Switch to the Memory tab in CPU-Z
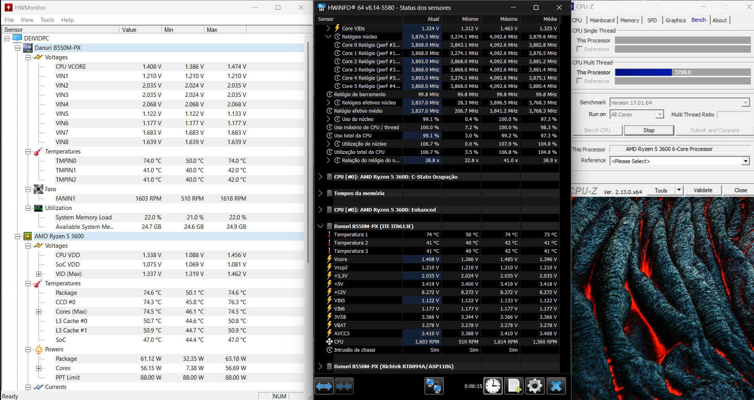The image size is (754, 400). 630,20
